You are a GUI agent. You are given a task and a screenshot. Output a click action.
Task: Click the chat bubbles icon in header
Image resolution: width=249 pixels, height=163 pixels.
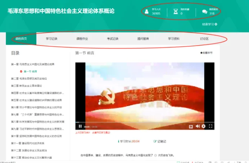[205, 11]
